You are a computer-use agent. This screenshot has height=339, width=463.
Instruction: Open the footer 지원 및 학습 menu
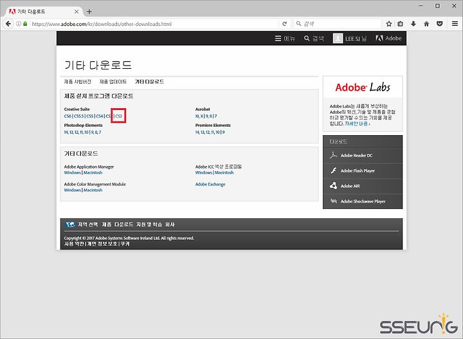coord(149,224)
